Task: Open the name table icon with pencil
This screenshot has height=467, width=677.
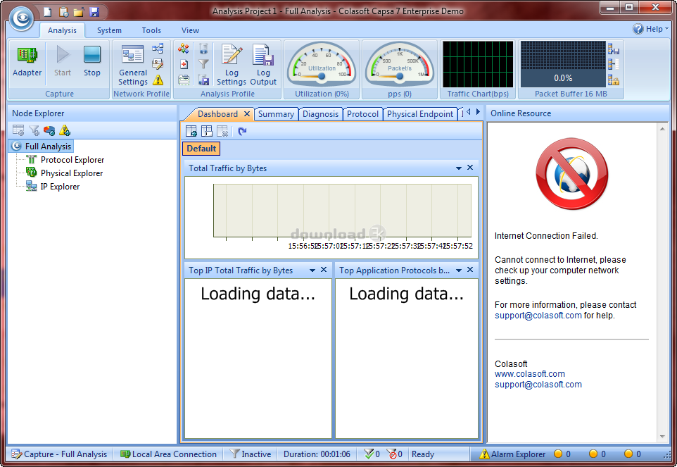Action: point(158,64)
